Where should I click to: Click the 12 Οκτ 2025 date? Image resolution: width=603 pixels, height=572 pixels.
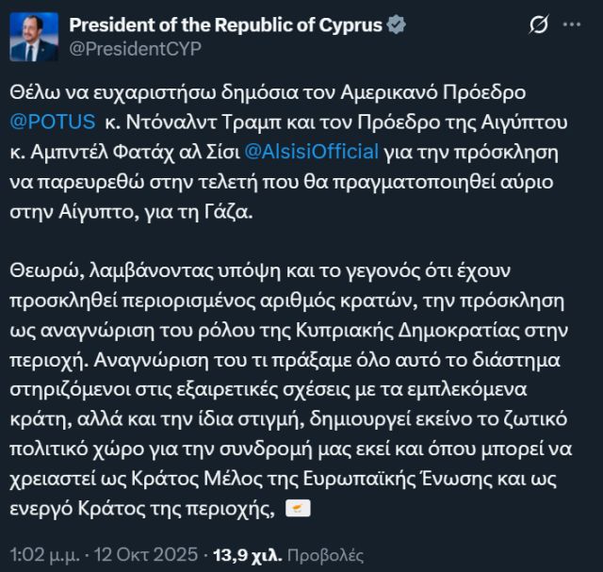[x=152, y=549]
